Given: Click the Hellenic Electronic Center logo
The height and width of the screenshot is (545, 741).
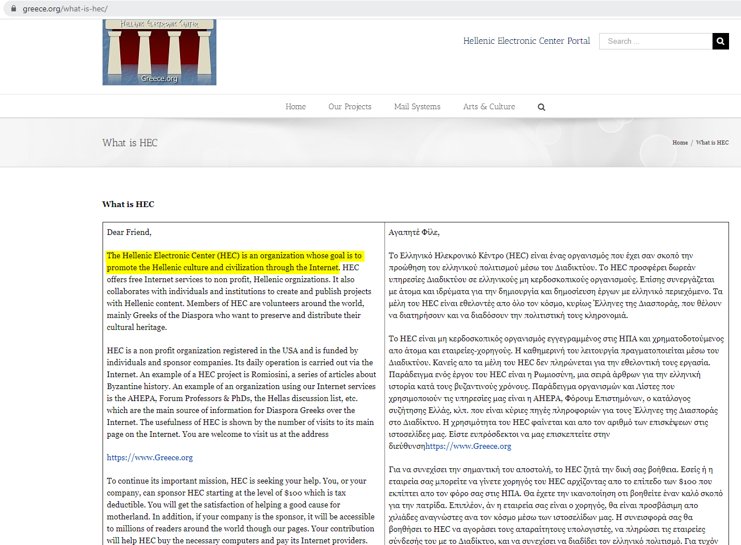Looking at the screenshot, I should 159,52.
